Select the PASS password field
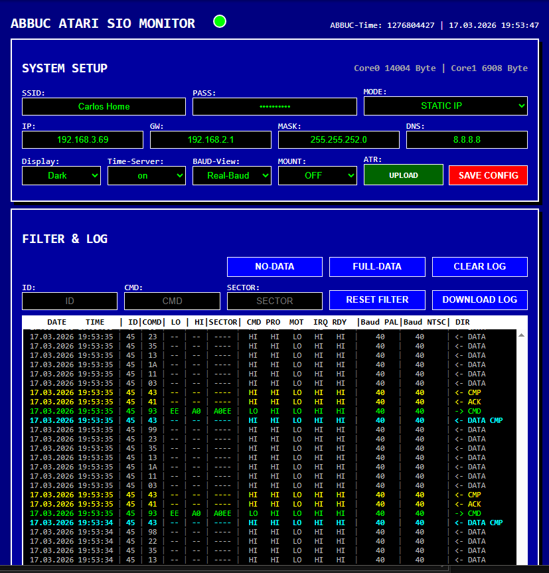This screenshot has width=549, height=573. [x=274, y=106]
